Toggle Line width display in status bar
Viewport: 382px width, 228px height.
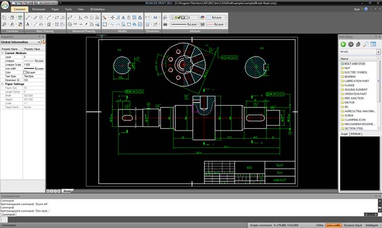(x=333, y=225)
